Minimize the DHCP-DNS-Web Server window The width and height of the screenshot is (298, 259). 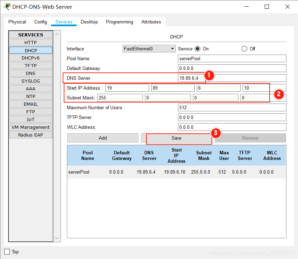pyautogui.click(x=247, y=7)
